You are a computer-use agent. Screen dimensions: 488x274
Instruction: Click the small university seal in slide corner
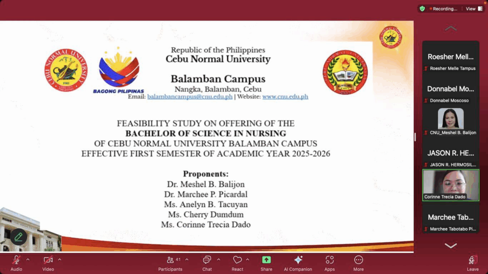point(391,37)
